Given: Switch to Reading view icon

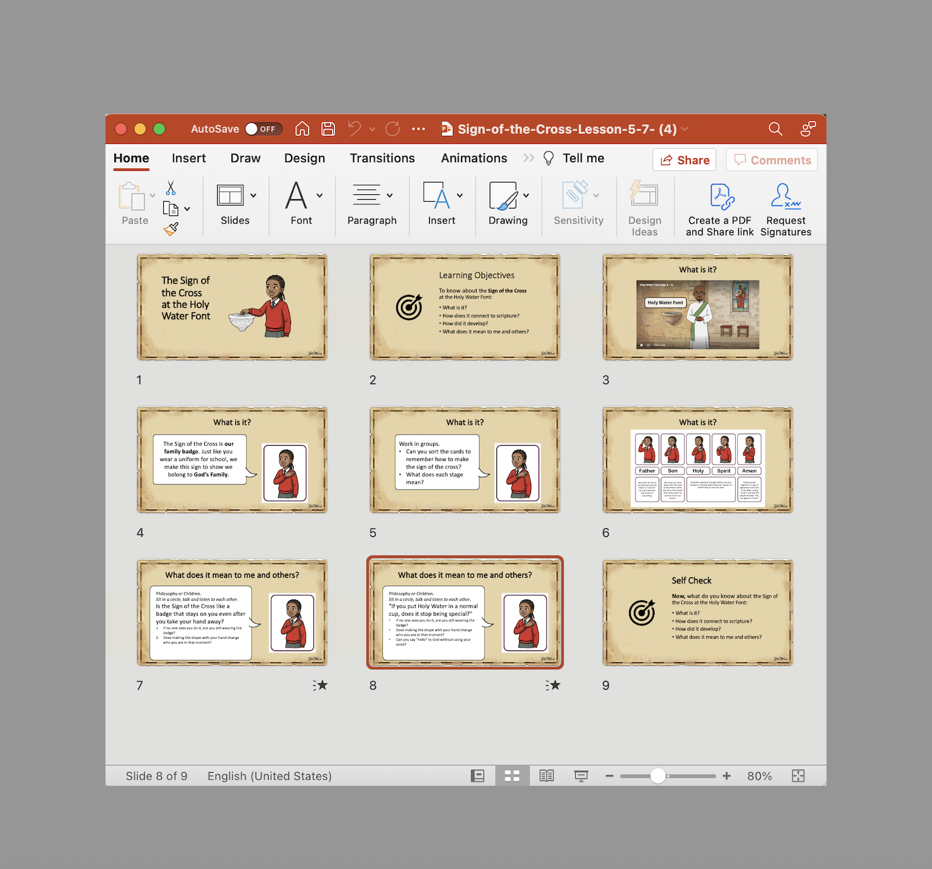Looking at the screenshot, I should tap(547, 776).
